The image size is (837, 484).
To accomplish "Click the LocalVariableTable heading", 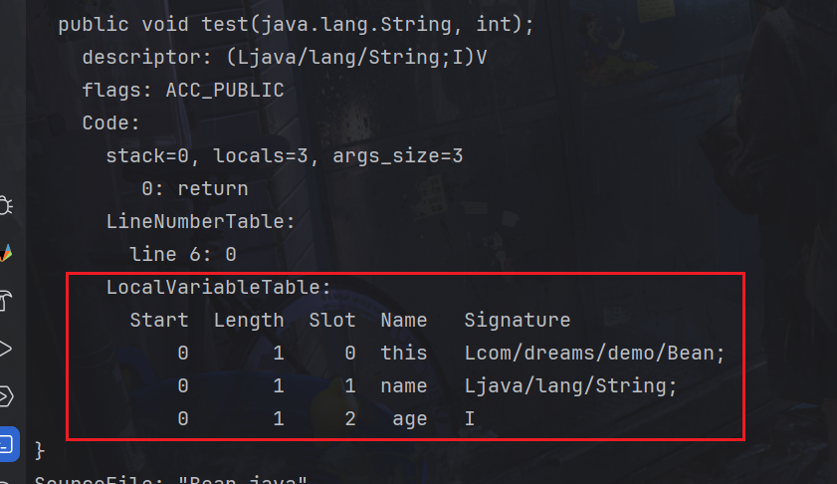I will coord(218,288).
